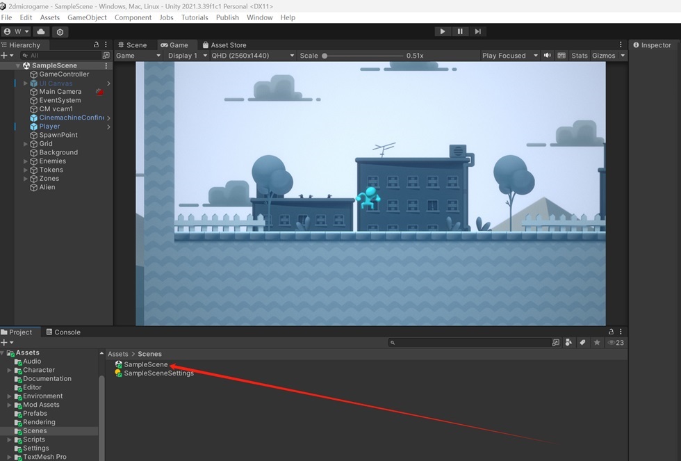Toggle Mute Audio speaker icon in Game view

coord(548,56)
